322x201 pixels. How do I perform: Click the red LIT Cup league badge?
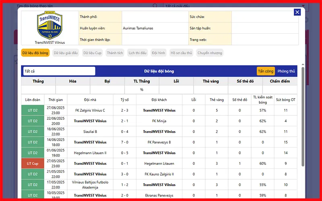tap(32, 164)
